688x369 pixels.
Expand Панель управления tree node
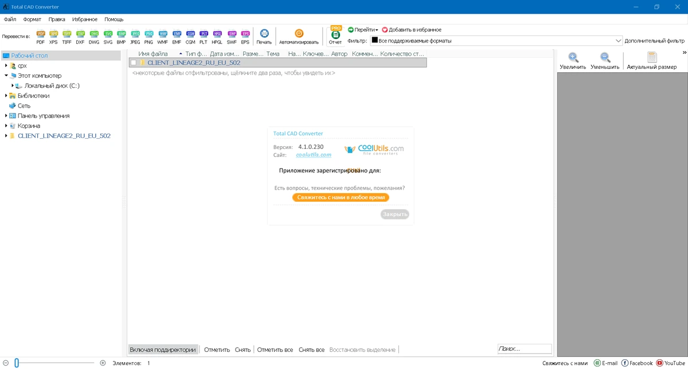6,116
